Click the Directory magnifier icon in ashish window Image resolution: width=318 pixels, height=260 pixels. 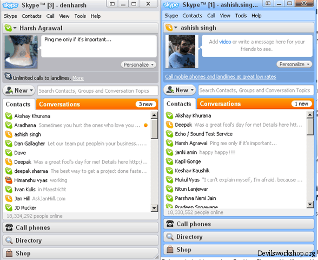click(170, 237)
